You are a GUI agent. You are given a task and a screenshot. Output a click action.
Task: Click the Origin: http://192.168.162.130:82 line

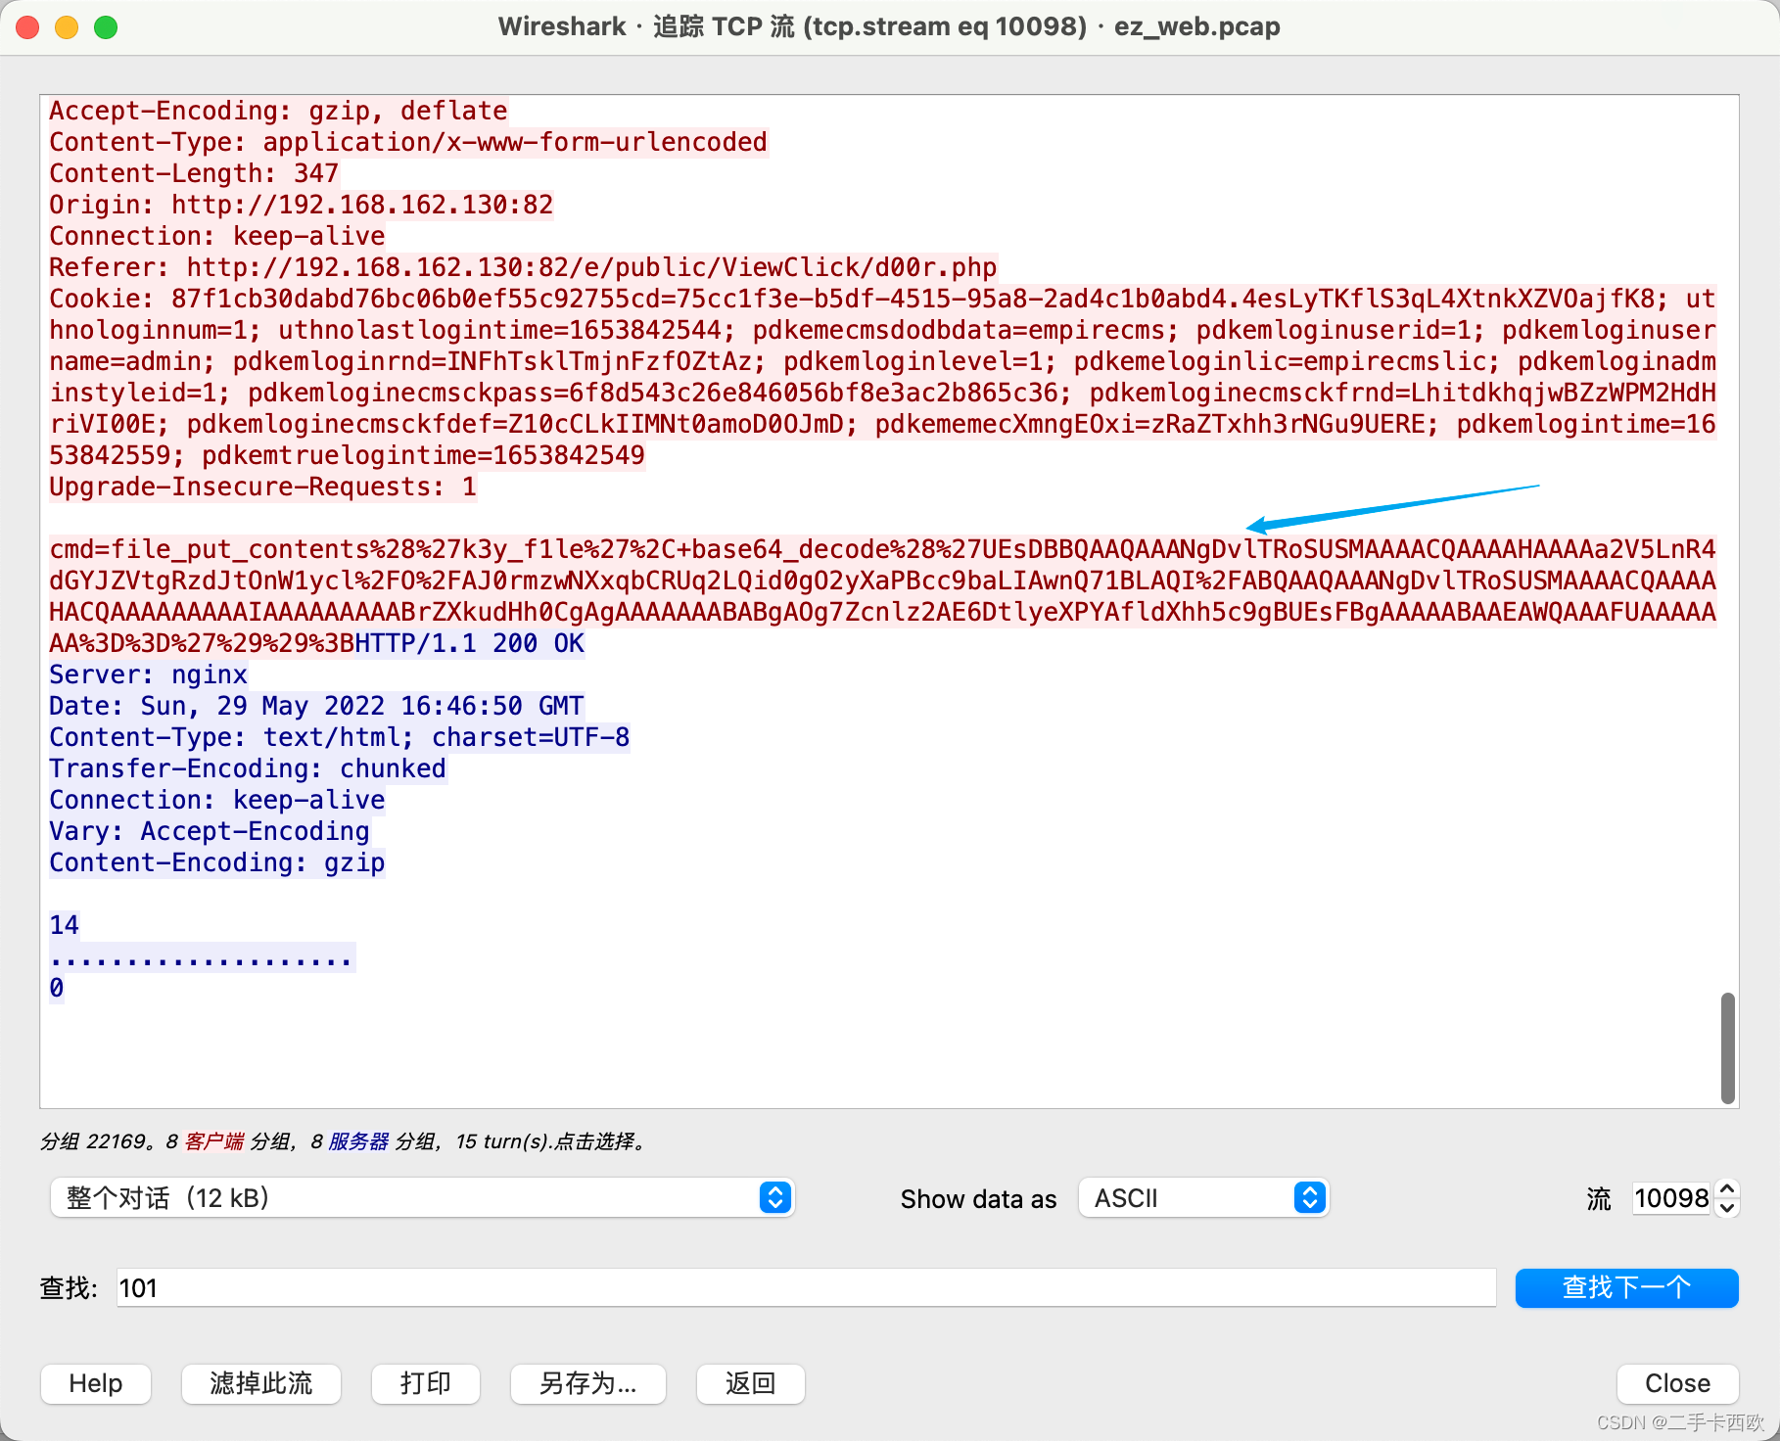[302, 205]
